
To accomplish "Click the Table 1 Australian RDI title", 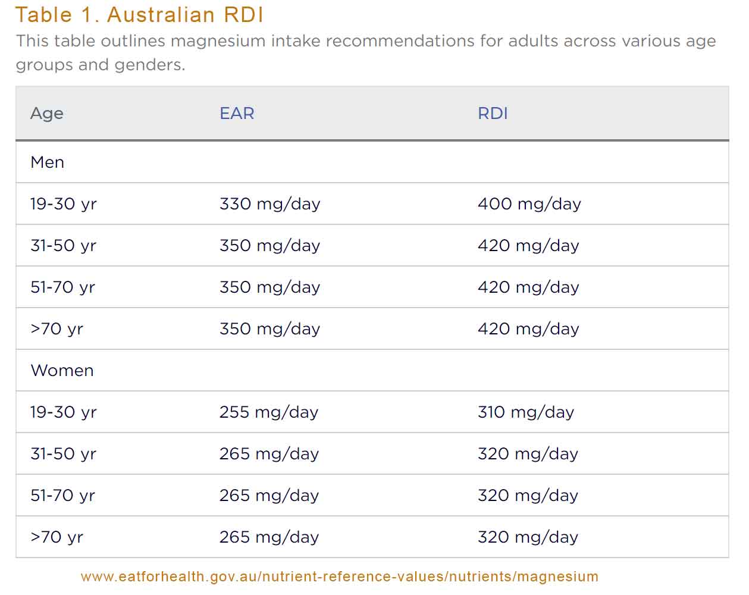I will 139,14.
